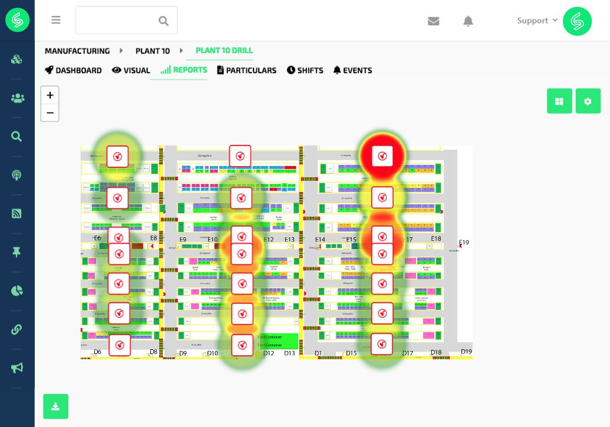Click the E9 label on the floor map
This screenshot has width=610, height=427.
point(183,240)
